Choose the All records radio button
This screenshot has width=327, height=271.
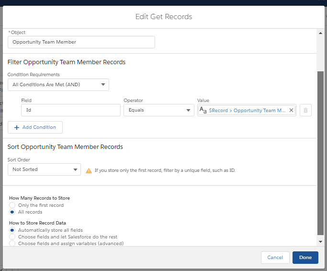point(12,212)
